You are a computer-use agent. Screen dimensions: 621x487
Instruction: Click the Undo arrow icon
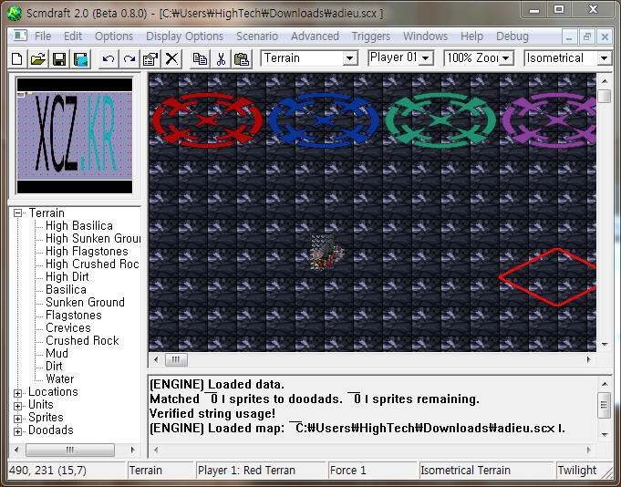109,59
